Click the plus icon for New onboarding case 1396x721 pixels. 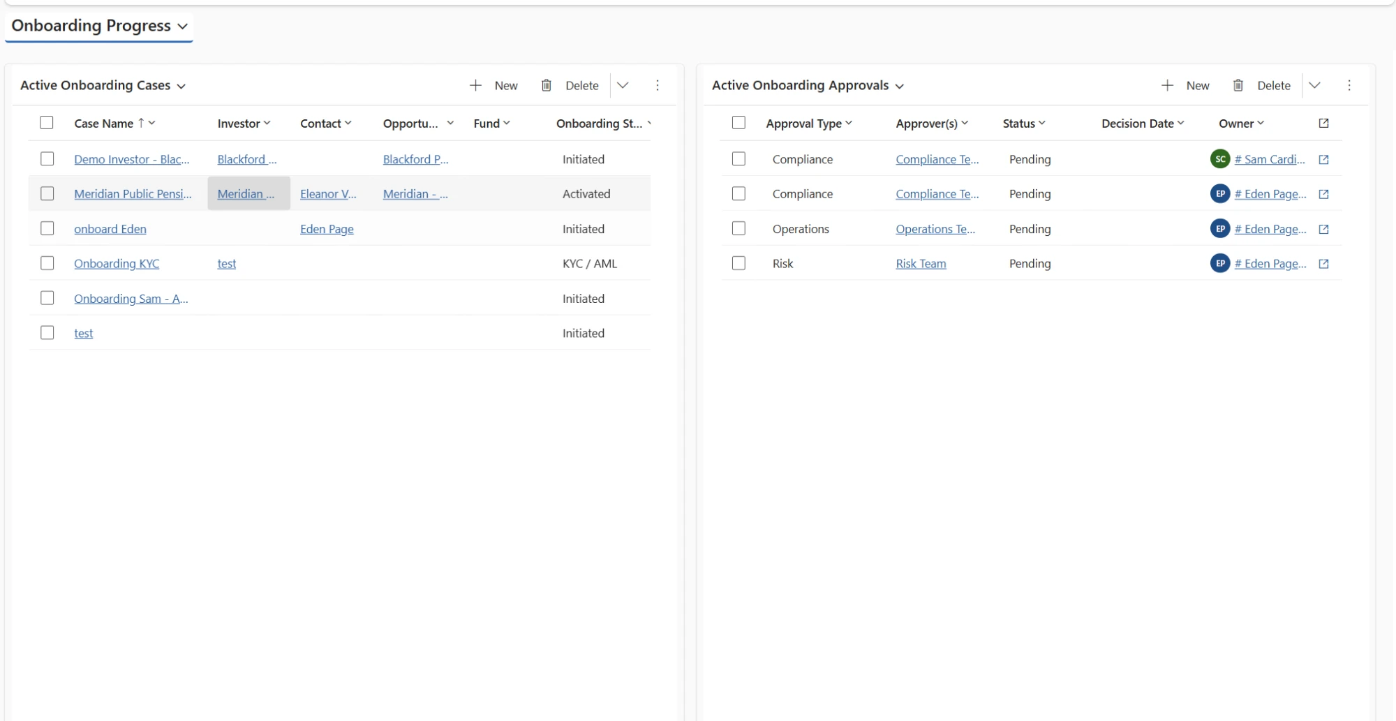click(x=475, y=85)
